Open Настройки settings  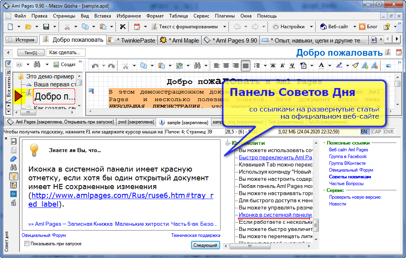[x=289, y=27]
